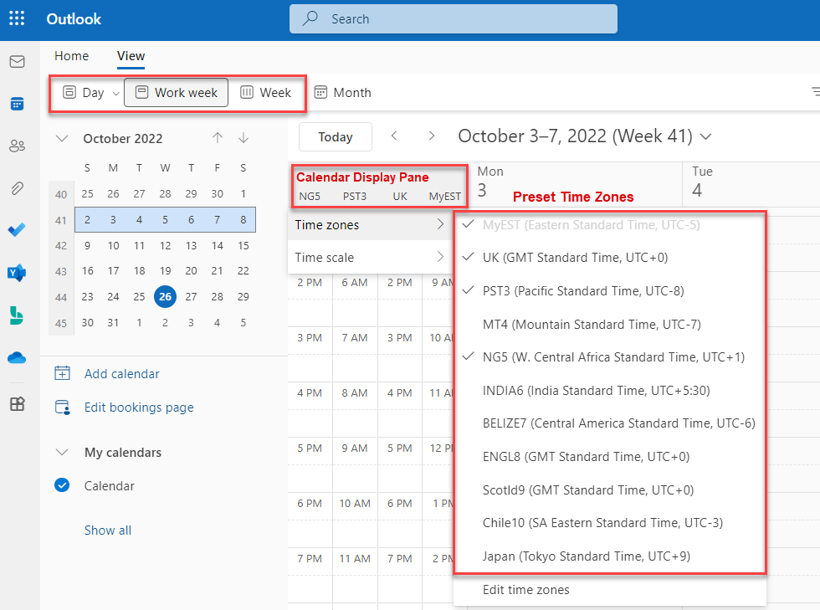Go to next month with down arrow
Viewport: 820px width, 610px height.
click(x=243, y=138)
